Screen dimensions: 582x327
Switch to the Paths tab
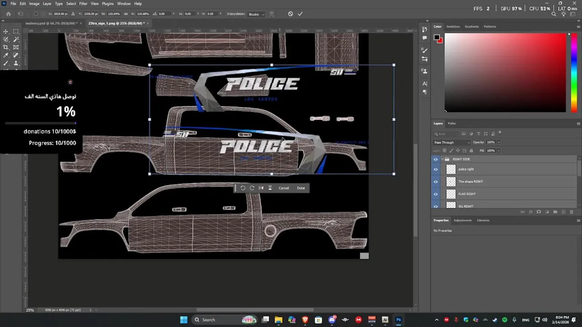click(x=452, y=124)
